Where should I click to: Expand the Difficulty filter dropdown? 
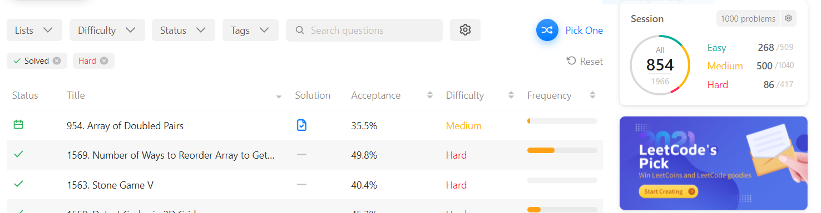[107, 30]
